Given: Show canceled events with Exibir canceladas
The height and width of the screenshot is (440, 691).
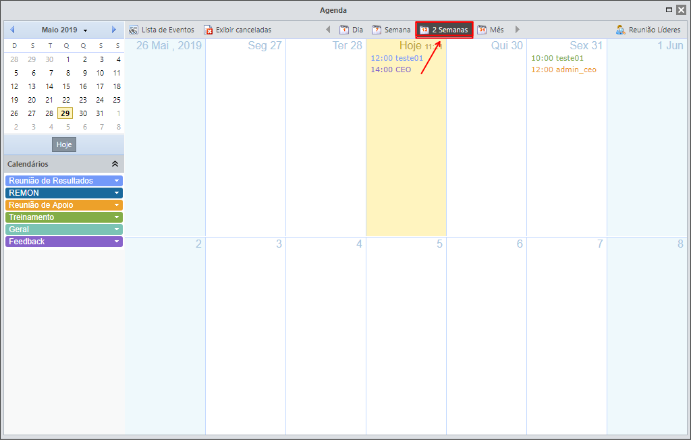Looking at the screenshot, I should (x=238, y=30).
